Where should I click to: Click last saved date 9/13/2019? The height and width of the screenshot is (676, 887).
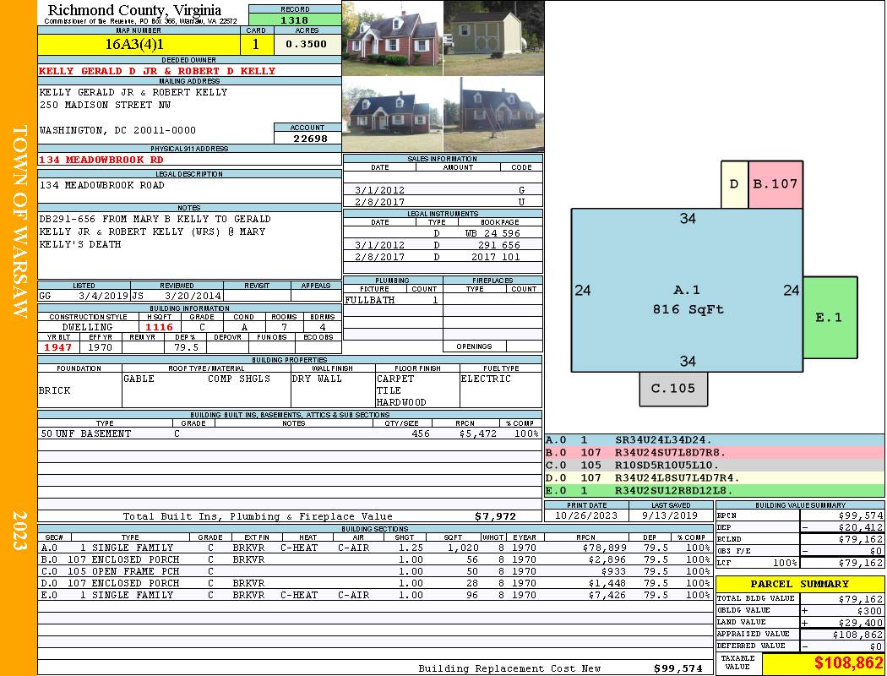coord(670,516)
